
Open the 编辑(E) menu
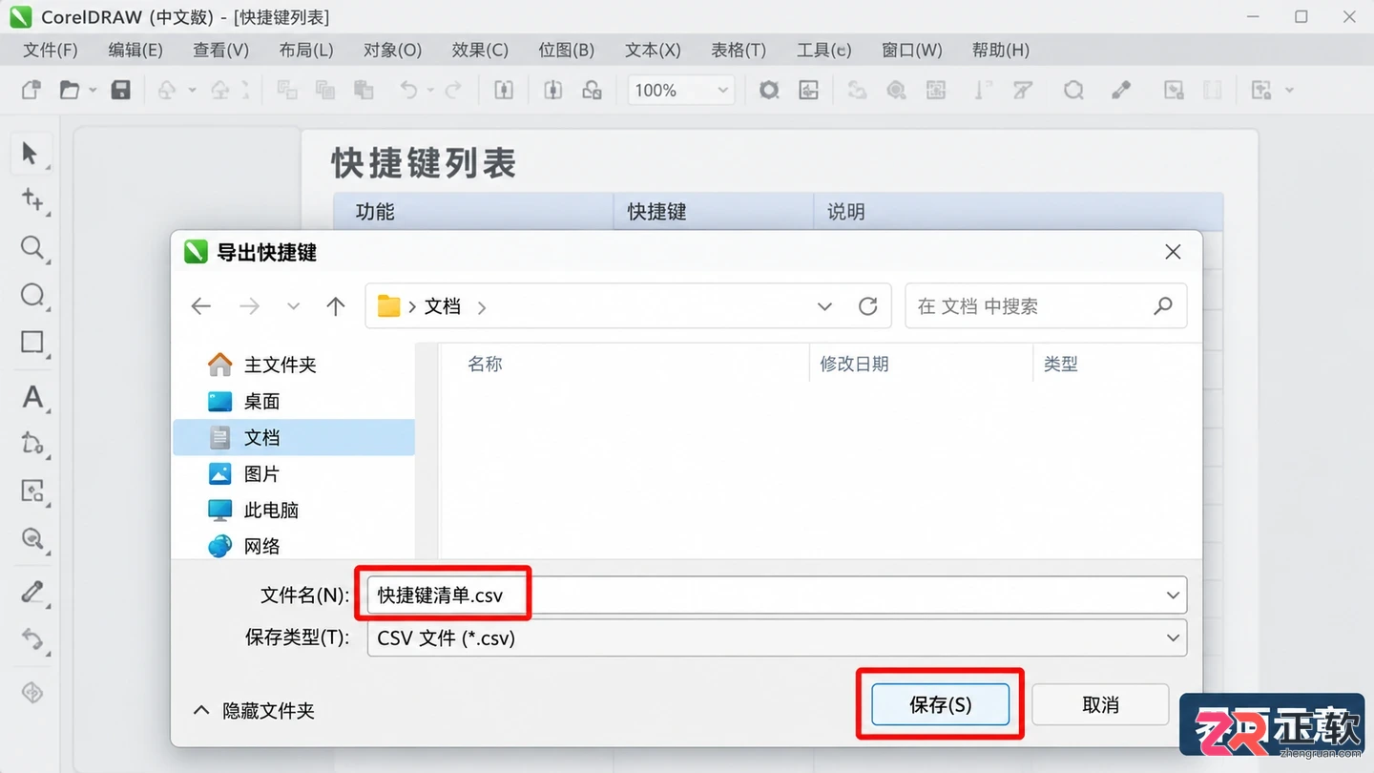coord(135,50)
